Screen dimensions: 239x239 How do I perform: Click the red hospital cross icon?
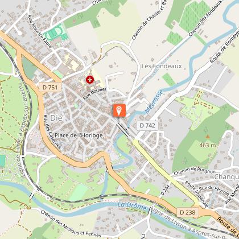90,80
